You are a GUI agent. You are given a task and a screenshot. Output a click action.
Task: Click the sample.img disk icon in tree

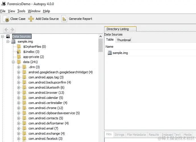click(13, 41)
